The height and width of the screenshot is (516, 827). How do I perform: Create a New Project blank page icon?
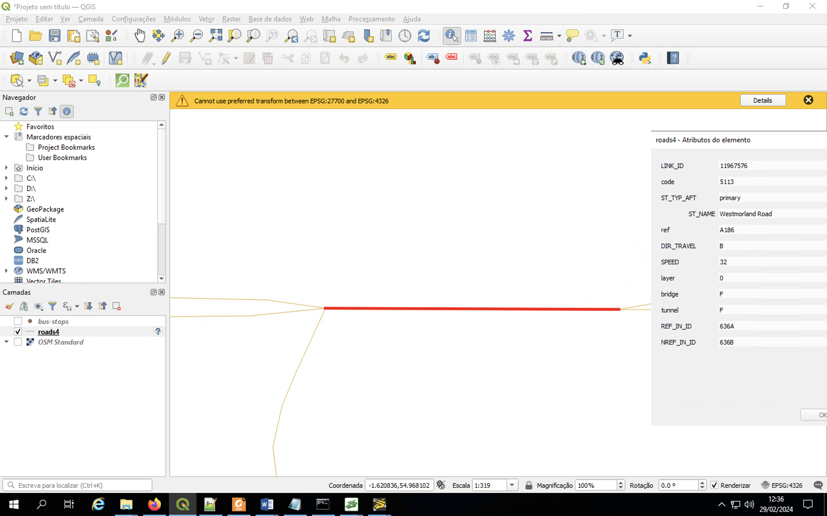[16, 36]
